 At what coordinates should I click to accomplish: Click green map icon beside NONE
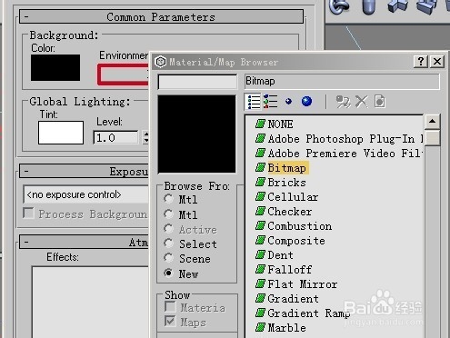click(x=260, y=124)
